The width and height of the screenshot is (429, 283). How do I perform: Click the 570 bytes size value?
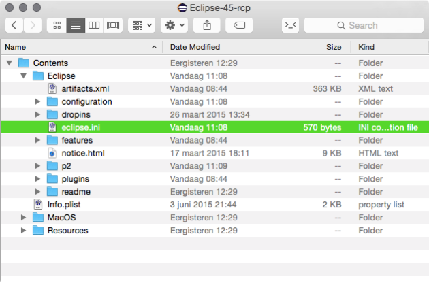(x=322, y=127)
